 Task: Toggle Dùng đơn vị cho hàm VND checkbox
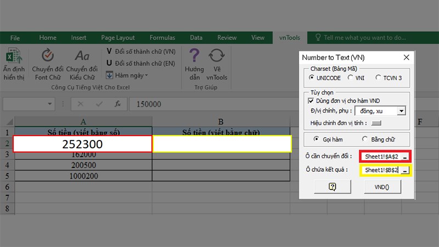point(311,101)
